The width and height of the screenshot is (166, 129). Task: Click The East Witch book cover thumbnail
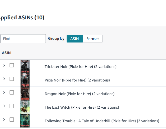click(25, 107)
